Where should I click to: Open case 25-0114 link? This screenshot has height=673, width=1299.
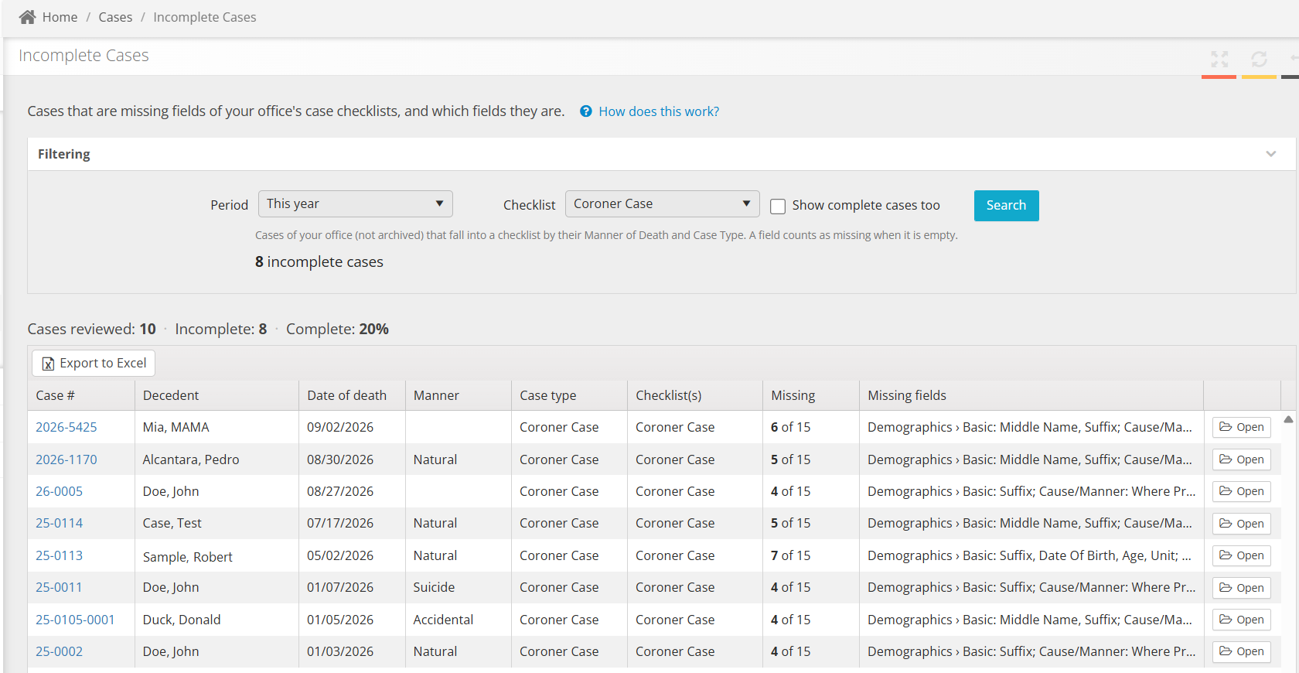click(59, 523)
